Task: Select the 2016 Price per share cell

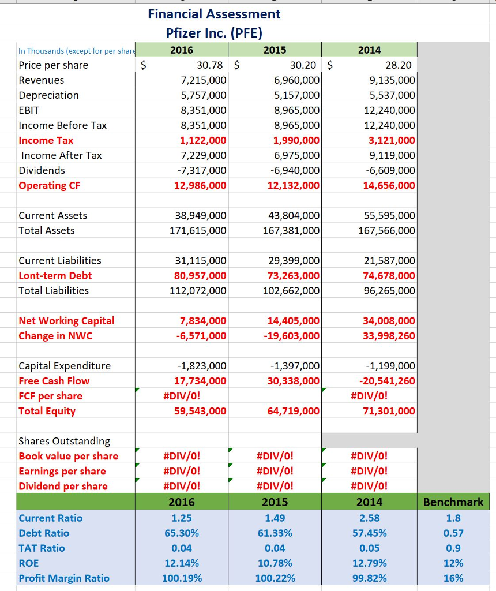Action: pyautogui.click(x=182, y=65)
